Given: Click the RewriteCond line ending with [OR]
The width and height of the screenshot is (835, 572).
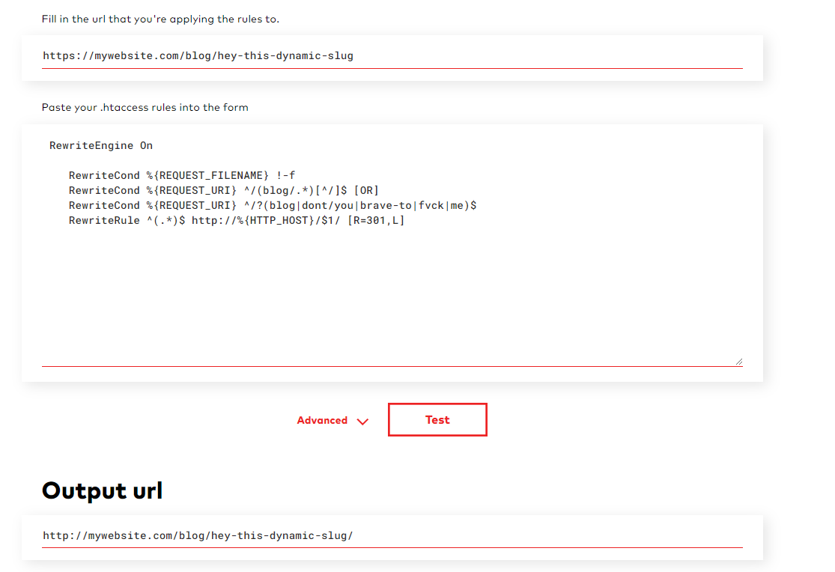Looking at the screenshot, I should click(224, 190).
